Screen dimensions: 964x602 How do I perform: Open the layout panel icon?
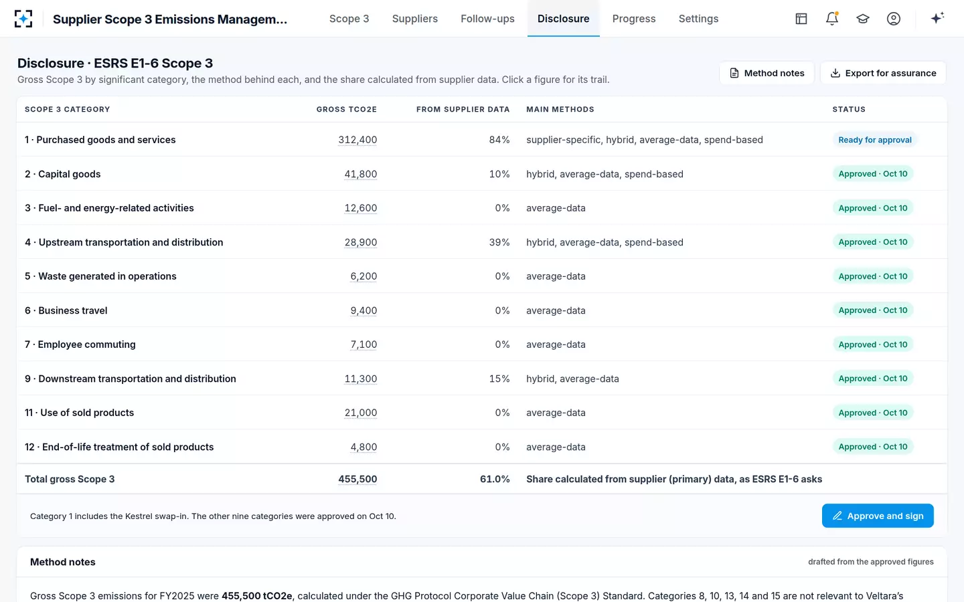pos(801,19)
